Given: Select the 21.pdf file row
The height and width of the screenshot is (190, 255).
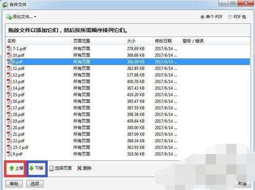Looking at the screenshot, I should coord(128,134).
